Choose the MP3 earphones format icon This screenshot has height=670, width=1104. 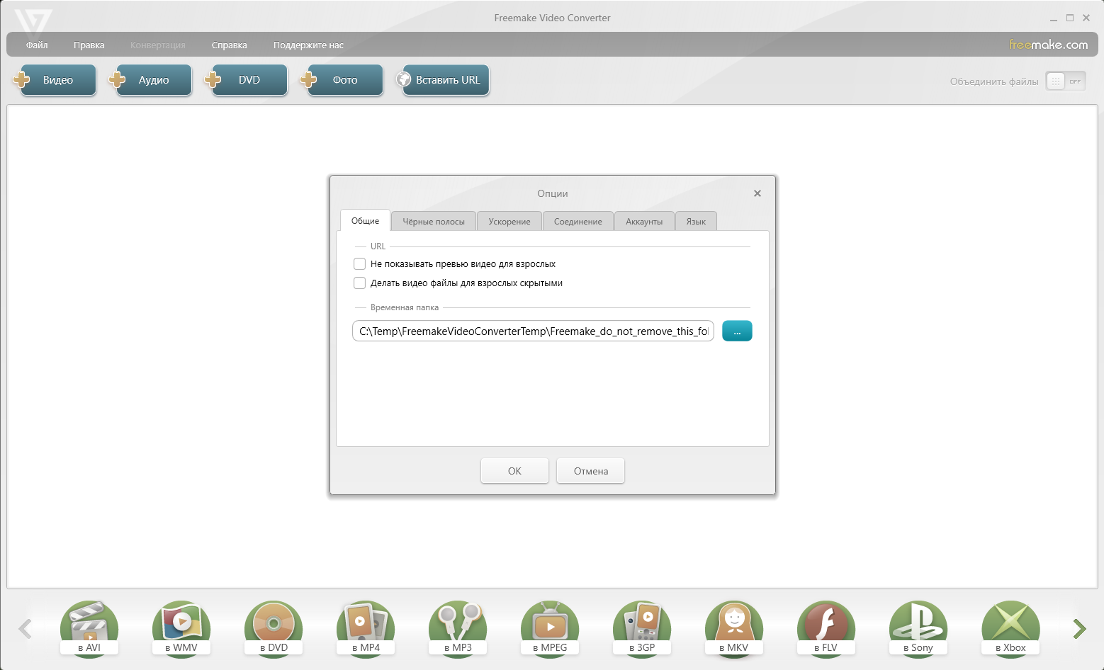point(458,628)
